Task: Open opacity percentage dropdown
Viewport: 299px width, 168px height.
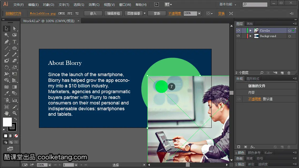Action: (x=199, y=13)
